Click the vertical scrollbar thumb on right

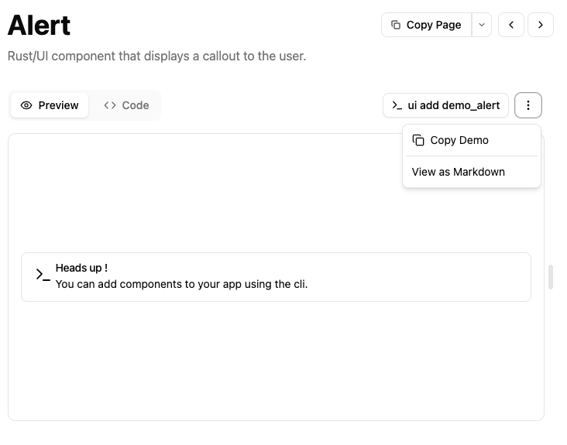pos(551,277)
